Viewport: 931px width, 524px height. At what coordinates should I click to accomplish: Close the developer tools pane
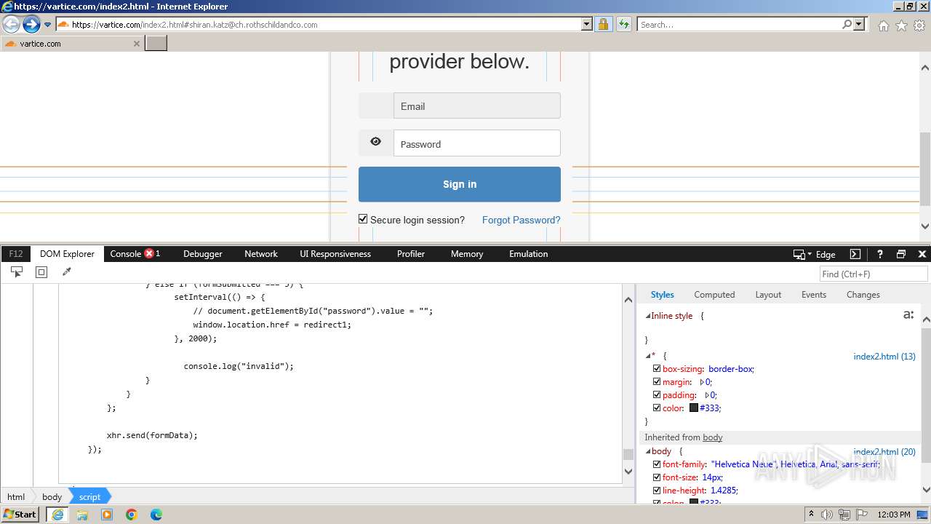(922, 254)
